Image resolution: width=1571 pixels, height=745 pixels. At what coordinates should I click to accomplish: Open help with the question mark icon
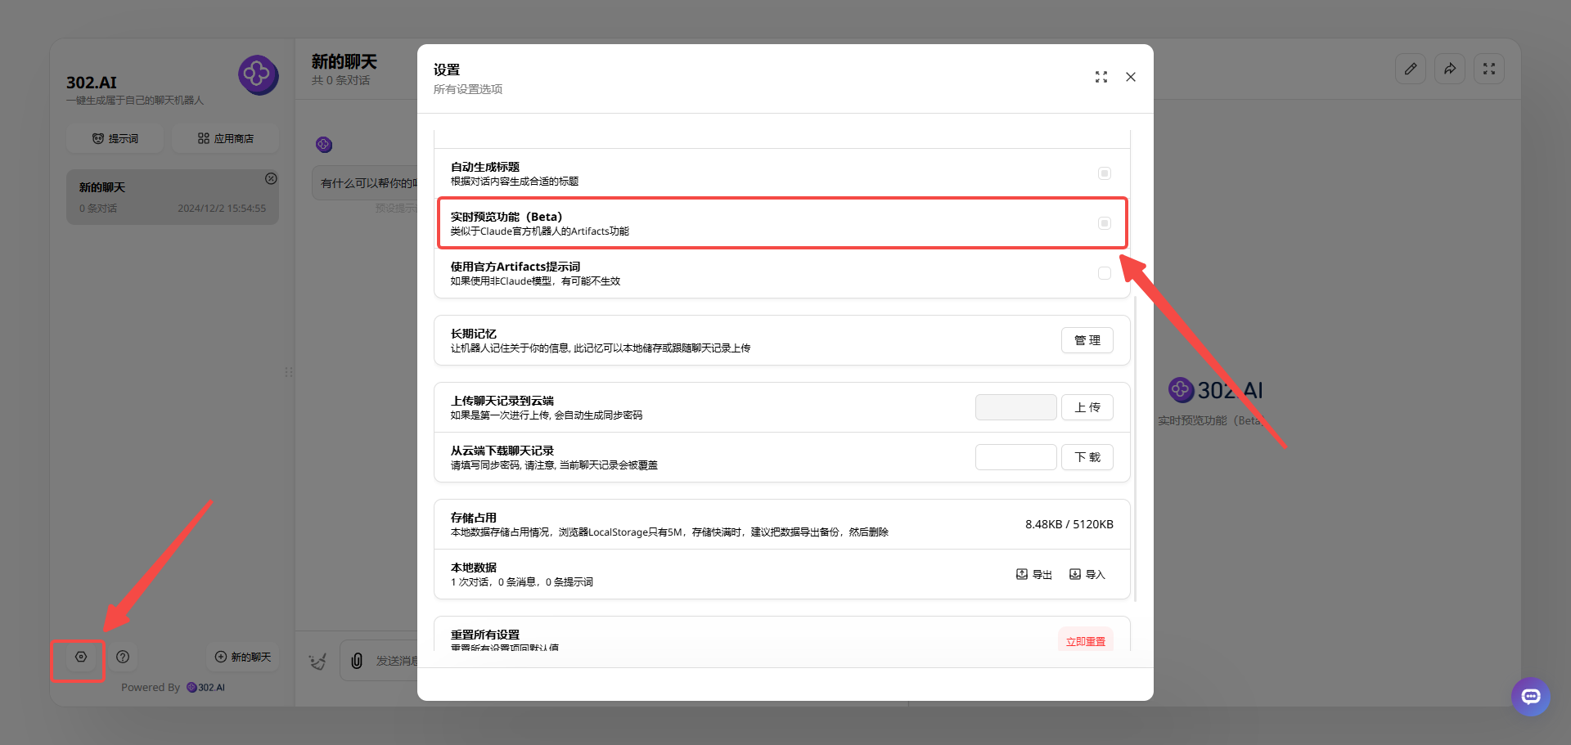click(123, 657)
